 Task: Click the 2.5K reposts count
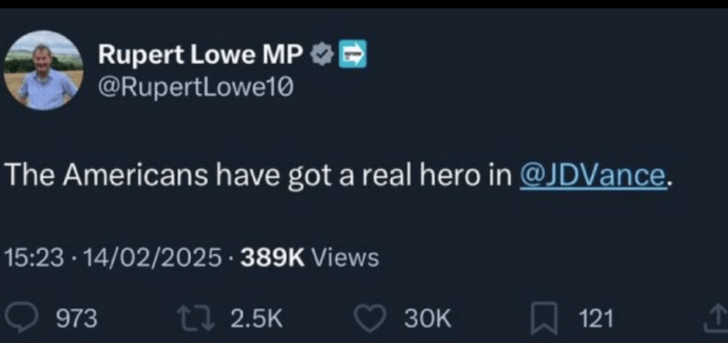coord(257,319)
